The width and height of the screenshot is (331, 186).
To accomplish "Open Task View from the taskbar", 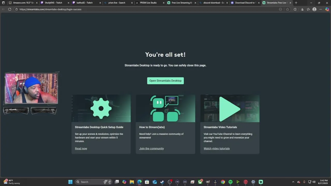I will coord(117,182).
